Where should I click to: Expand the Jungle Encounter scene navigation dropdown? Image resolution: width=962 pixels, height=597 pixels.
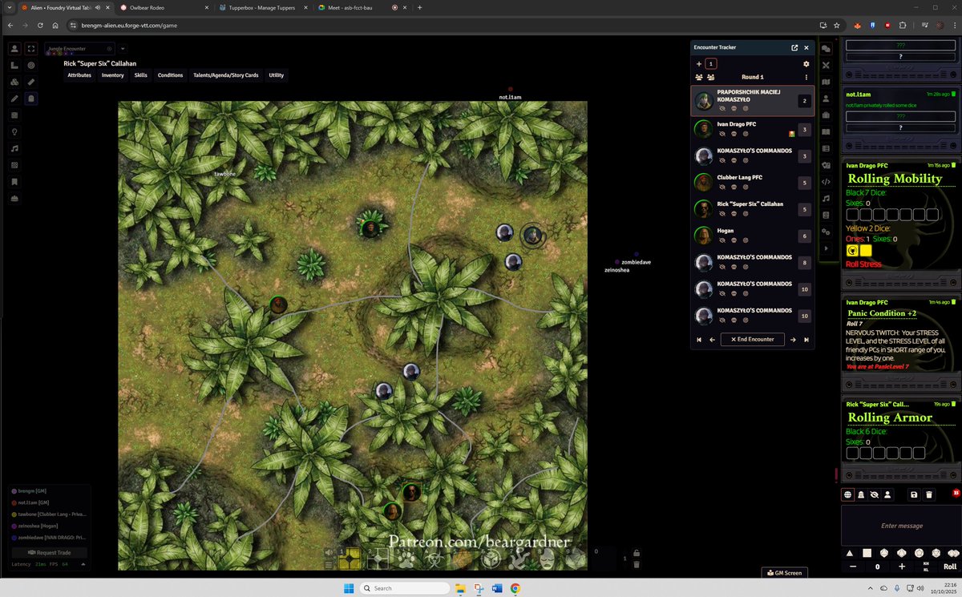point(123,49)
